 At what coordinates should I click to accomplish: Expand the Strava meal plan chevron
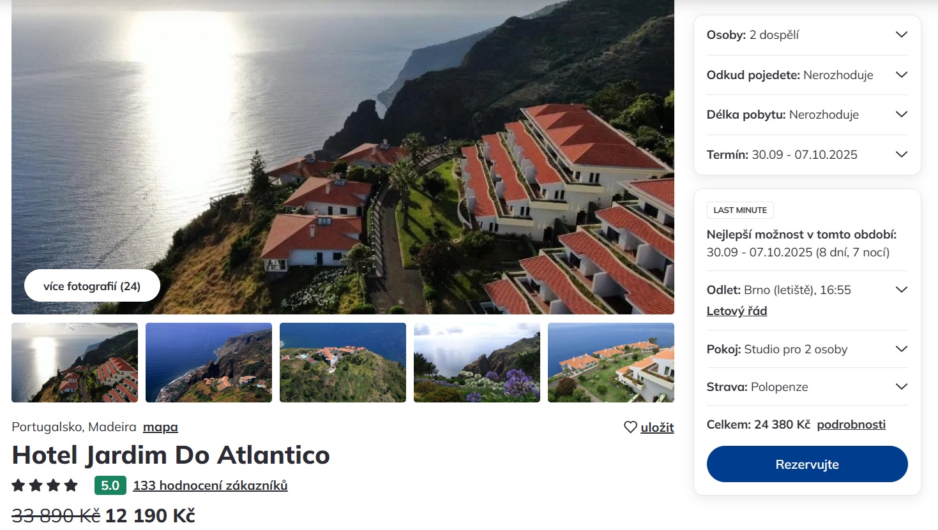pos(901,387)
